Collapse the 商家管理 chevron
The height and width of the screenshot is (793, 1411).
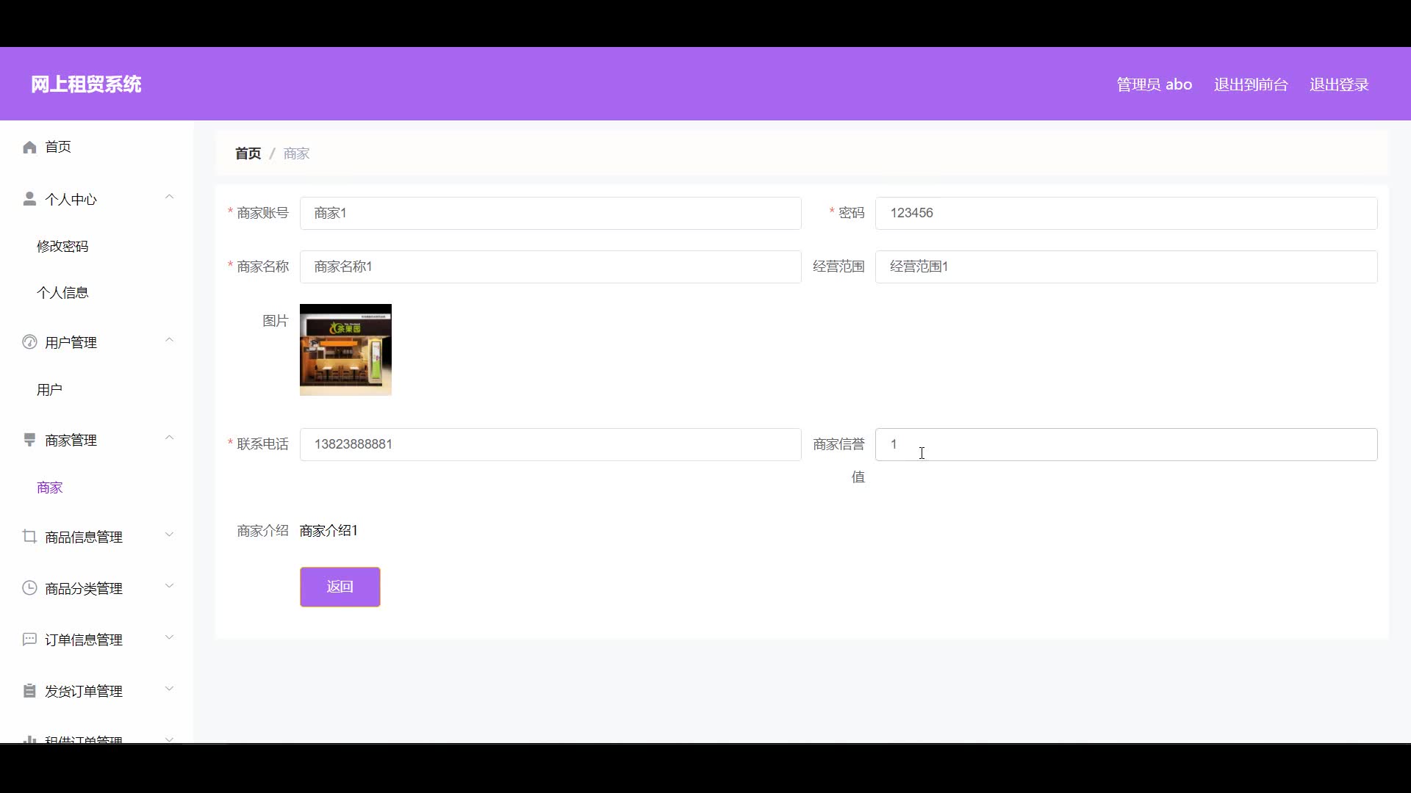click(169, 438)
